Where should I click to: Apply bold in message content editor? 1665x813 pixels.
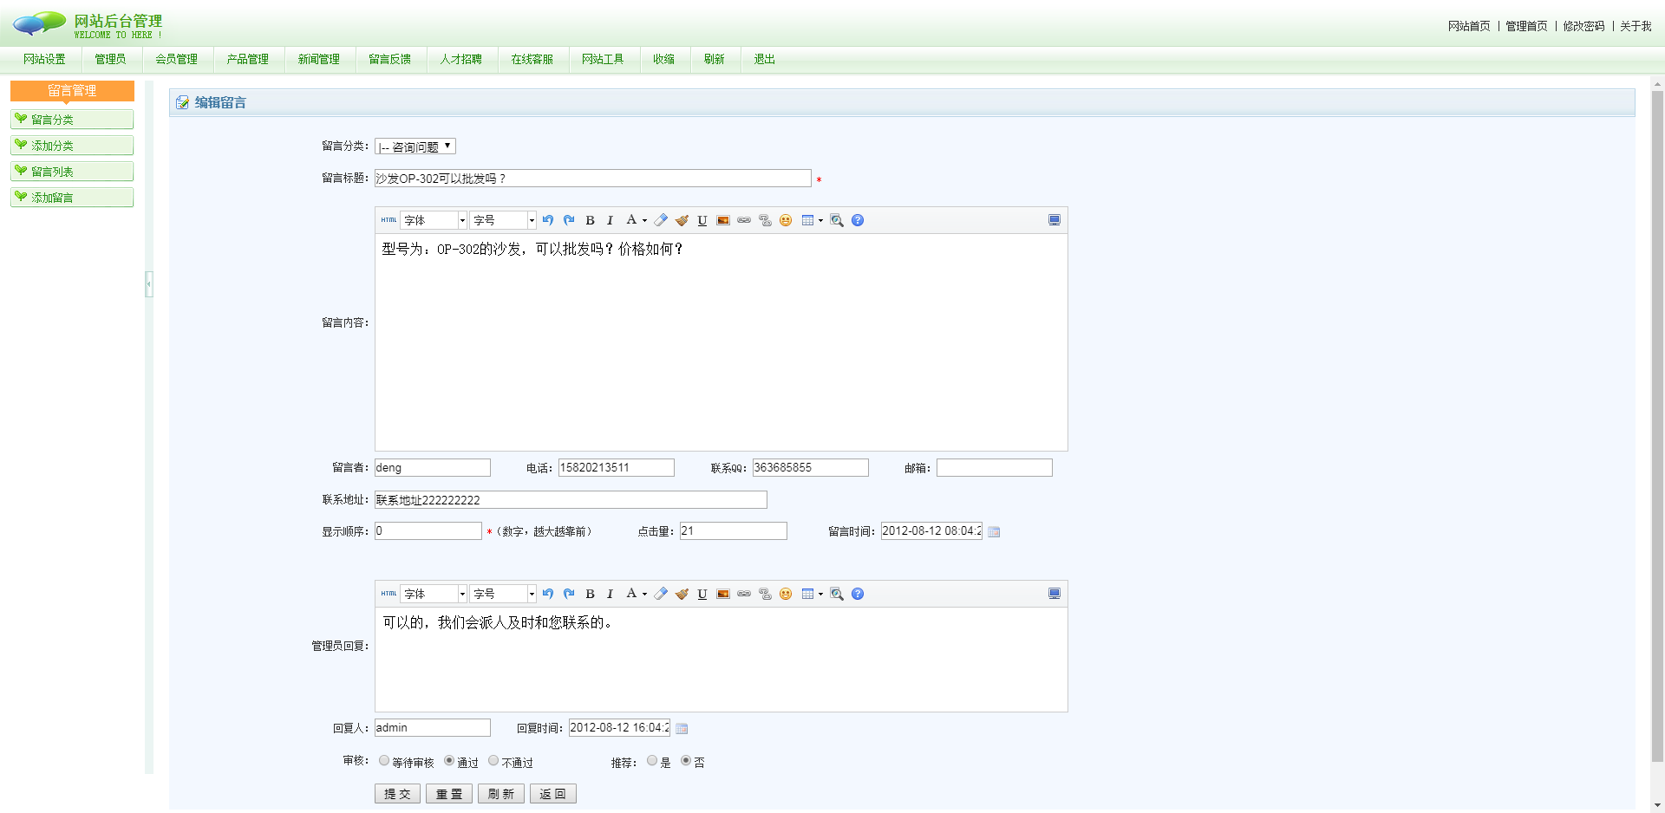(590, 220)
